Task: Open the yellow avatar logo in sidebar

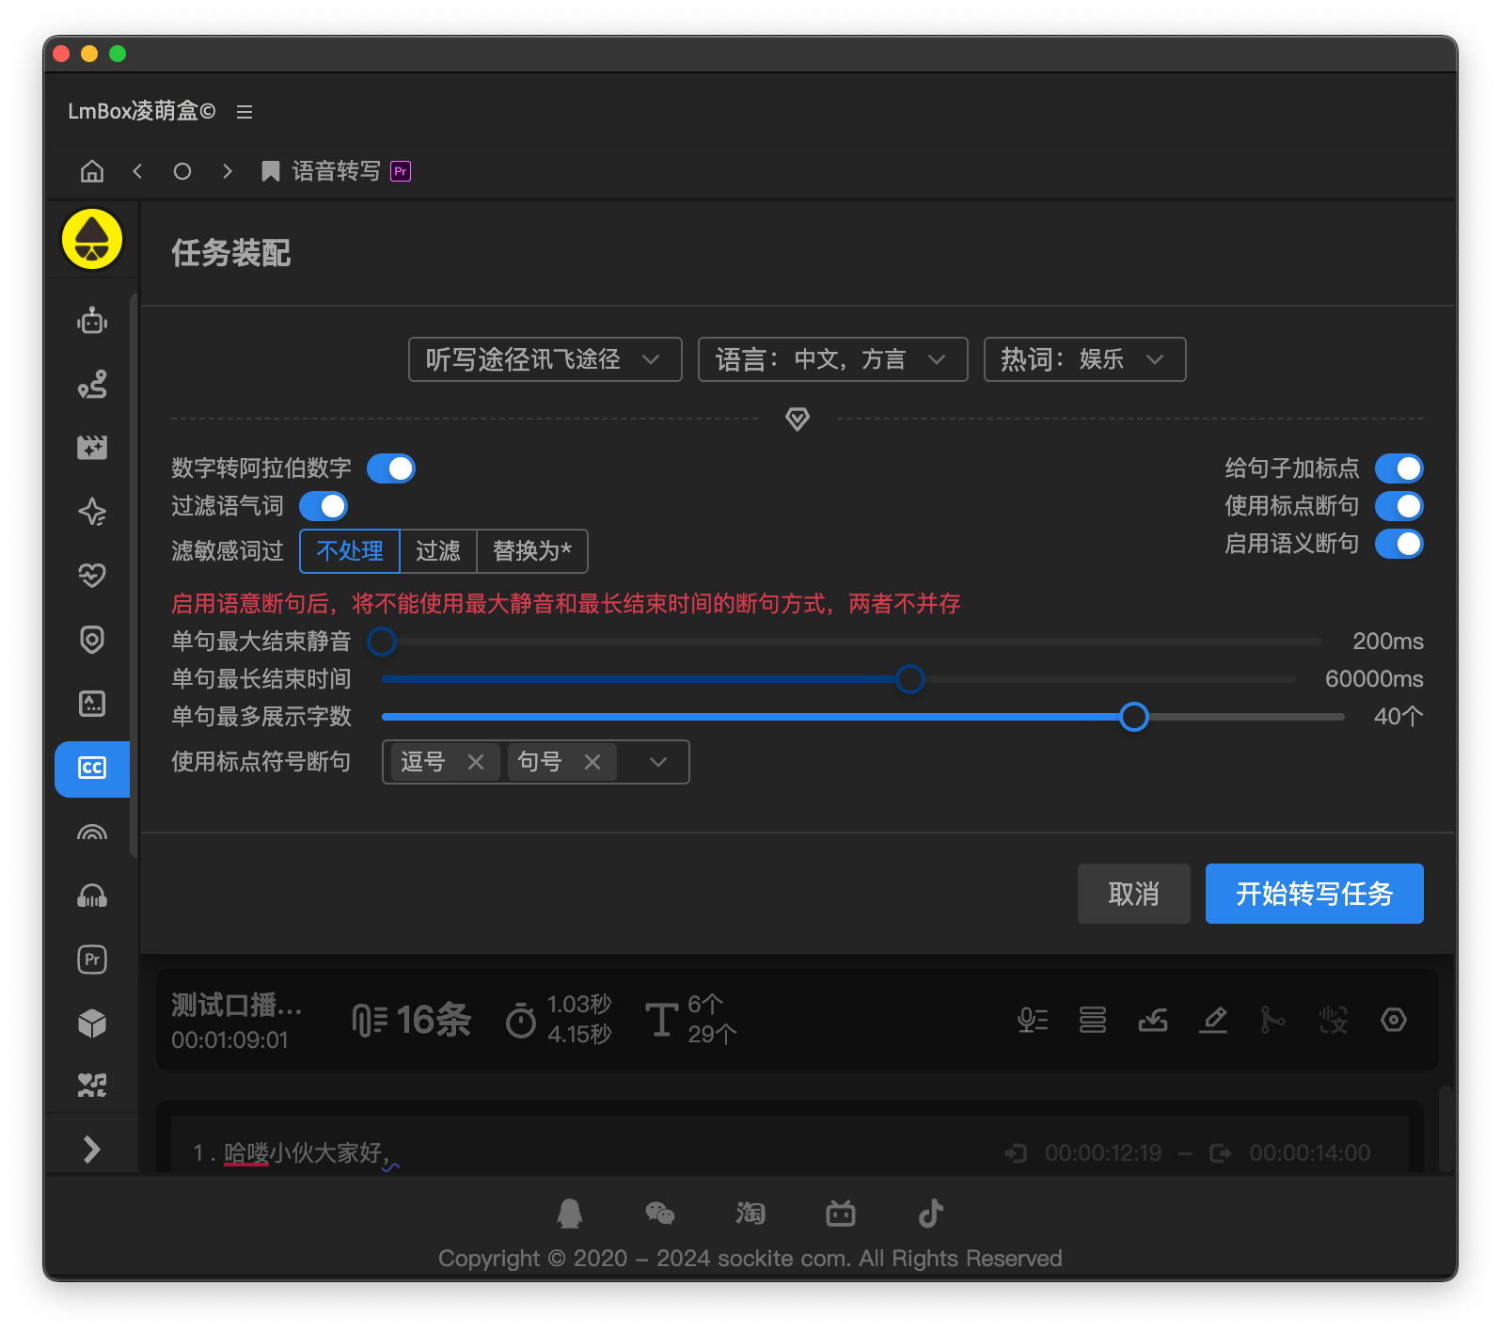Action: (92, 239)
